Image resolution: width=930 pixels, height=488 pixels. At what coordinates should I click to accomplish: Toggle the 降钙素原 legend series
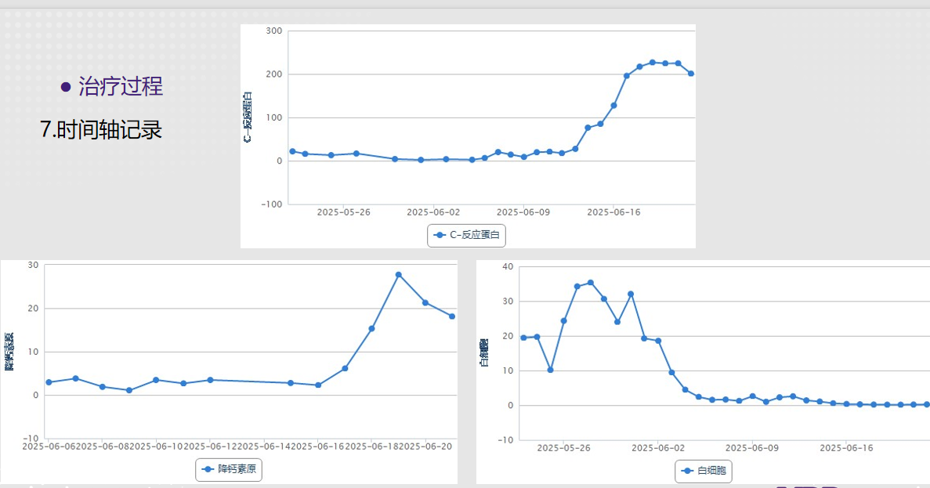(229, 470)
